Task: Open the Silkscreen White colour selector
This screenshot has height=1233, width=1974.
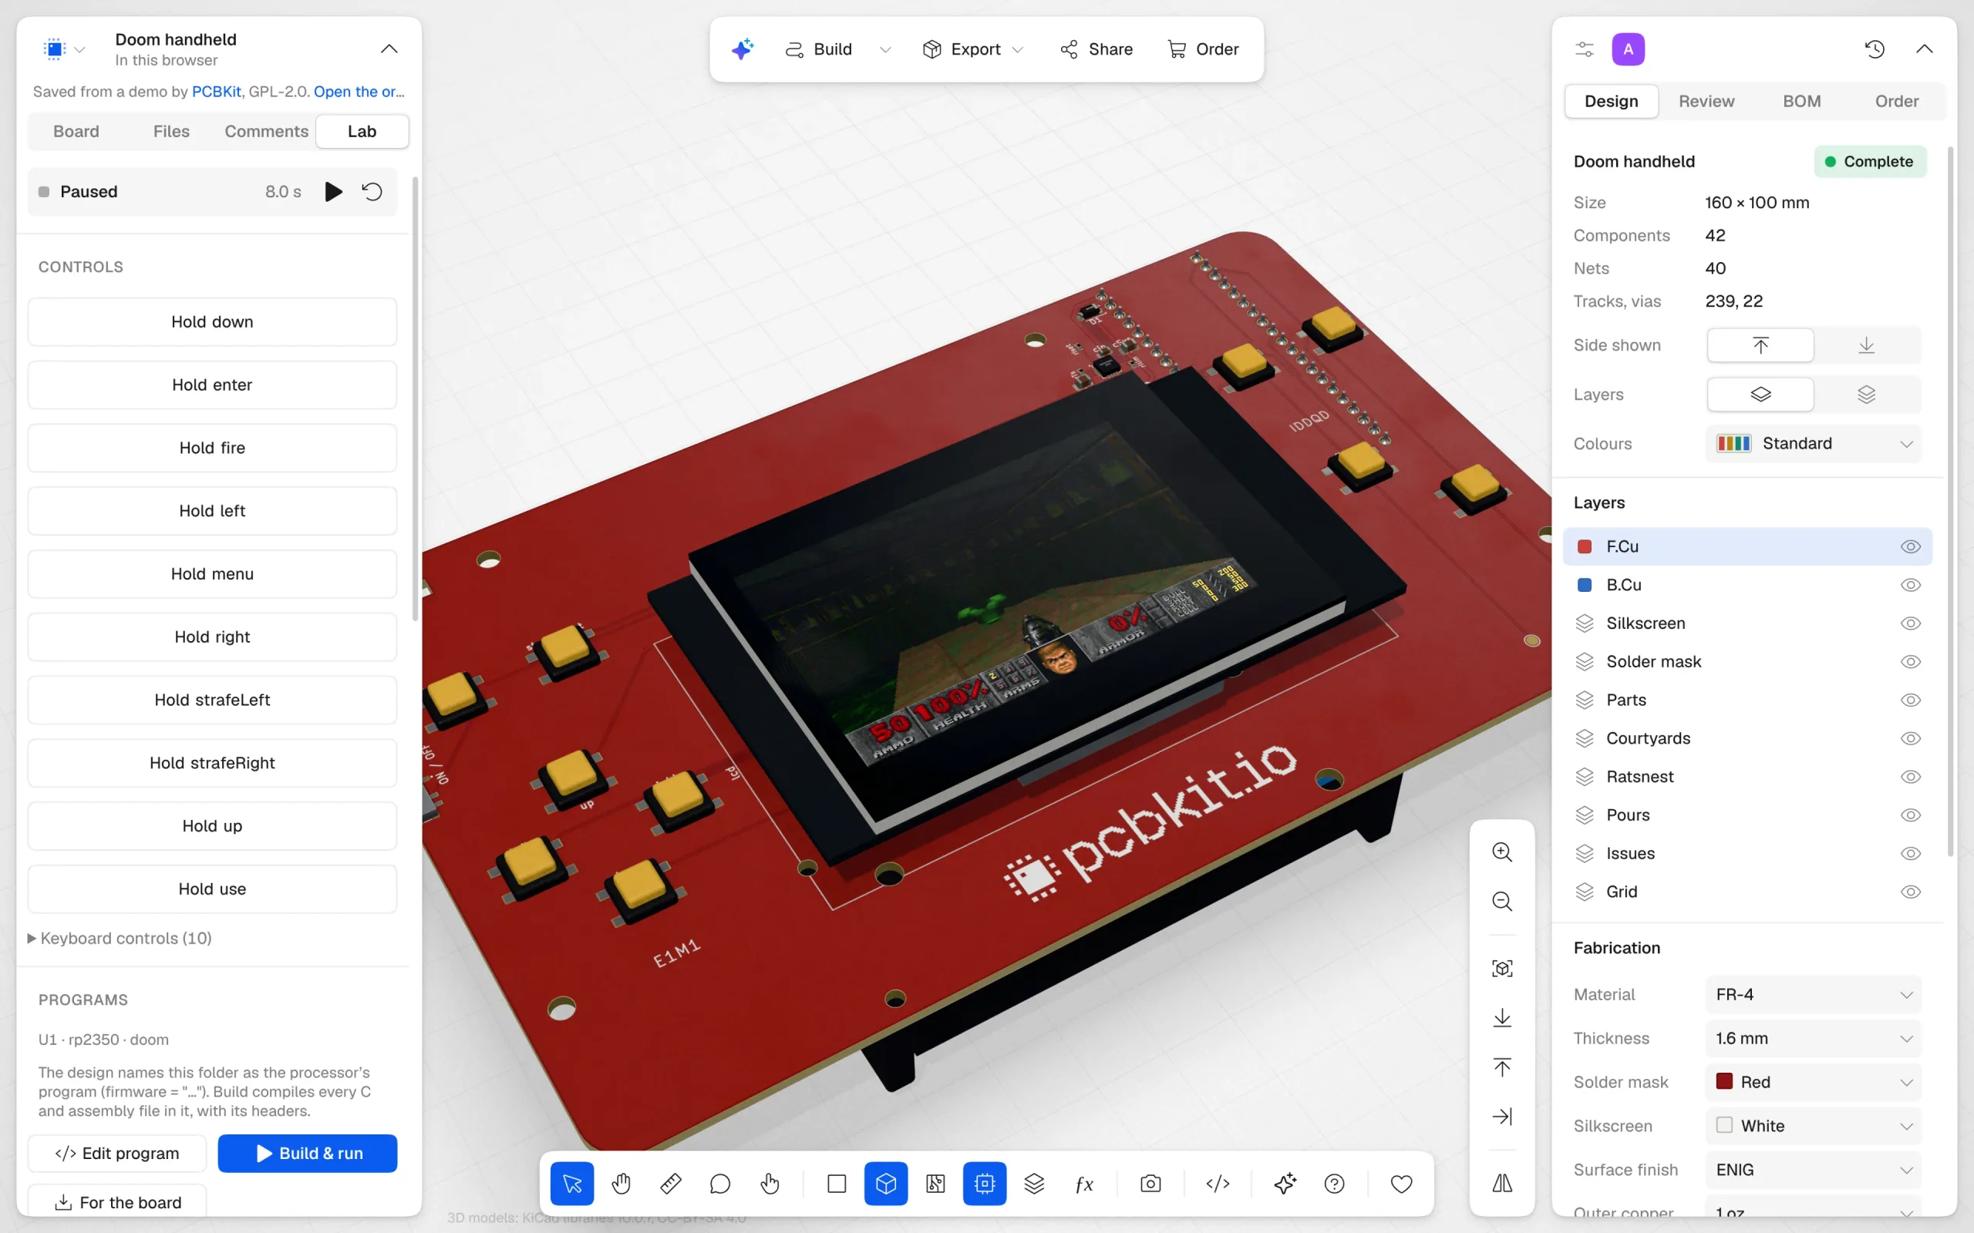Action: pos(1814,1125)
